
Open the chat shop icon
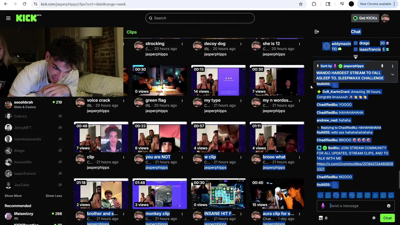pos(321,218)
